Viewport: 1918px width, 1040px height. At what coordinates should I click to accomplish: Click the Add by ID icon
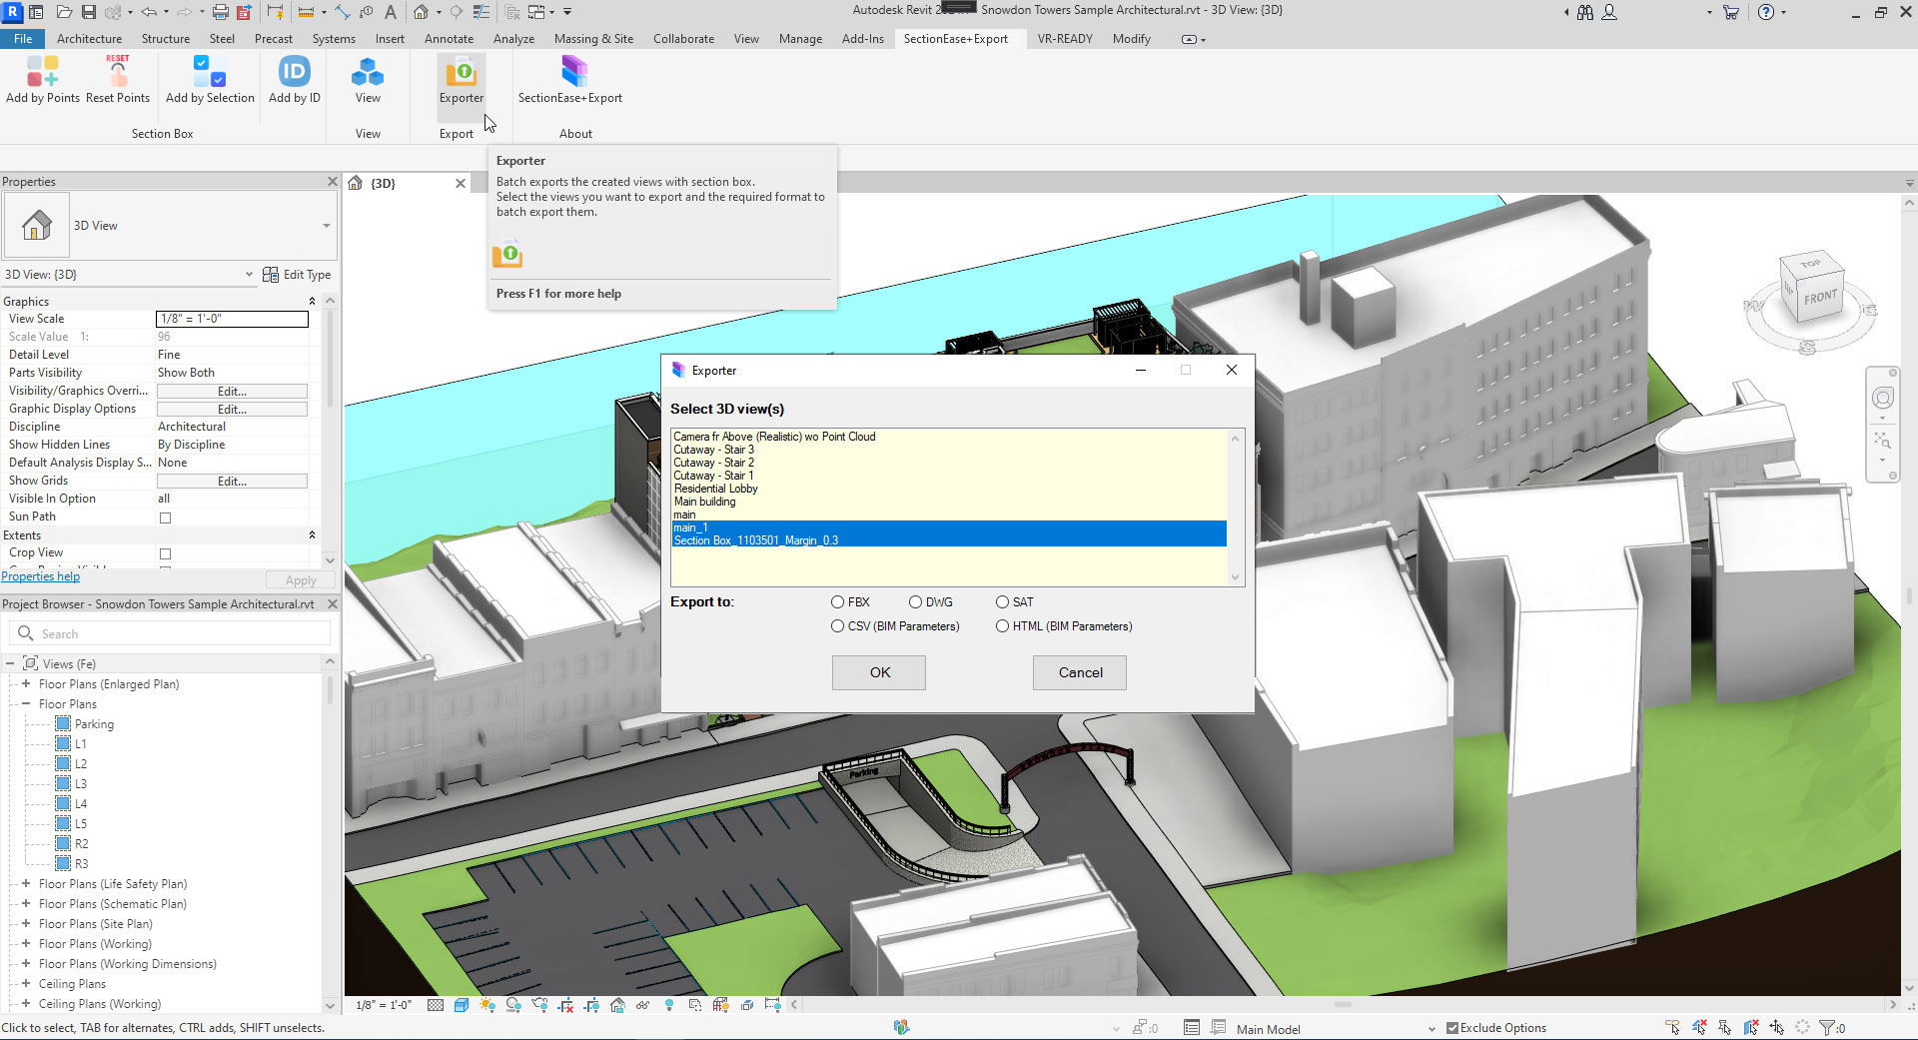(294, 72)
